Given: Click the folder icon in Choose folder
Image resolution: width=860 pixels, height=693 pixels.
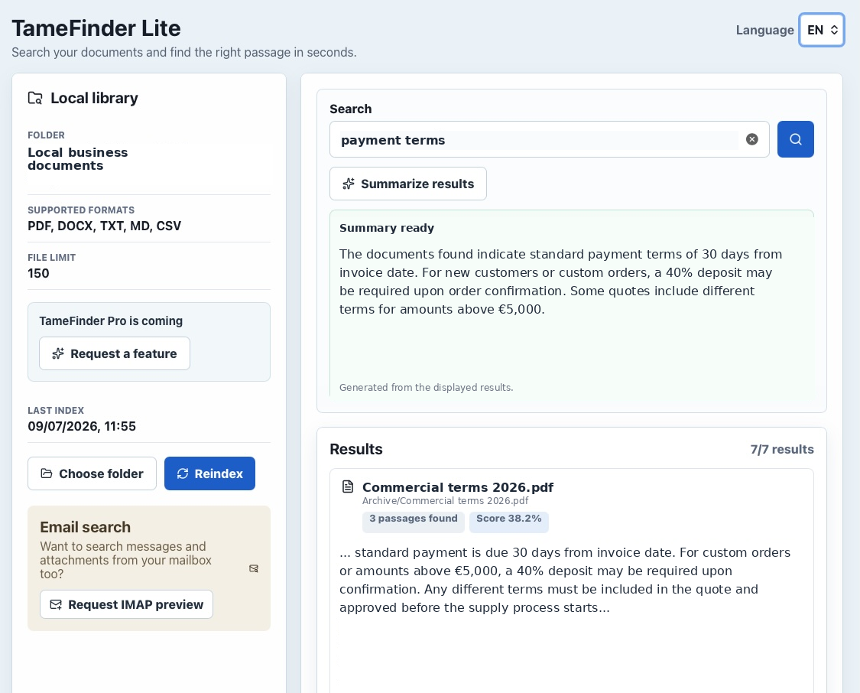Looking at the screenshot, I should tap(47, 473).
